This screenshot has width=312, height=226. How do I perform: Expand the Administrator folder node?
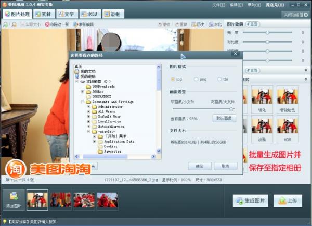tap(88, 106)
